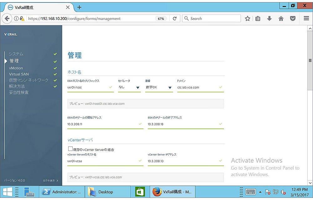Focus the browser Search box

pos(212,18)
